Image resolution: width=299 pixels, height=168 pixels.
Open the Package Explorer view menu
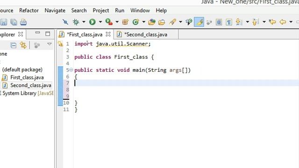click(x=50, y=44)
